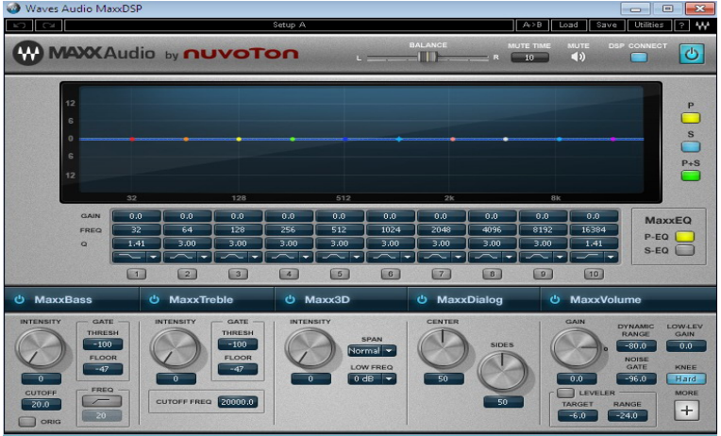Enable the P-EQ yellow indicator

(684, 236)
